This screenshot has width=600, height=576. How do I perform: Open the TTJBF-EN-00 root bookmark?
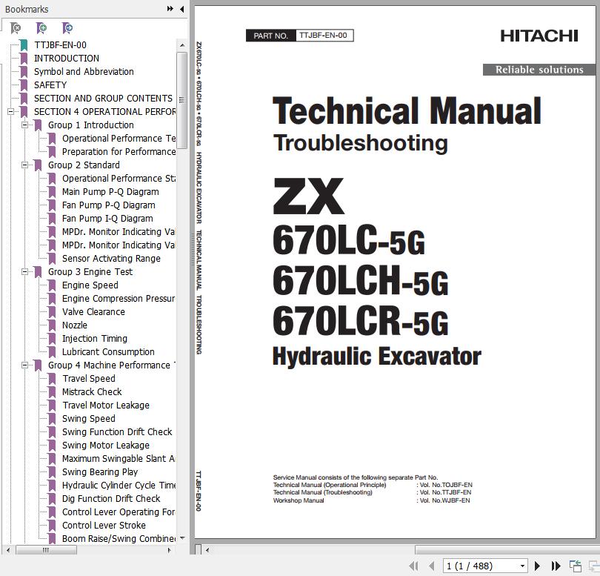click(x=60, y=45)
